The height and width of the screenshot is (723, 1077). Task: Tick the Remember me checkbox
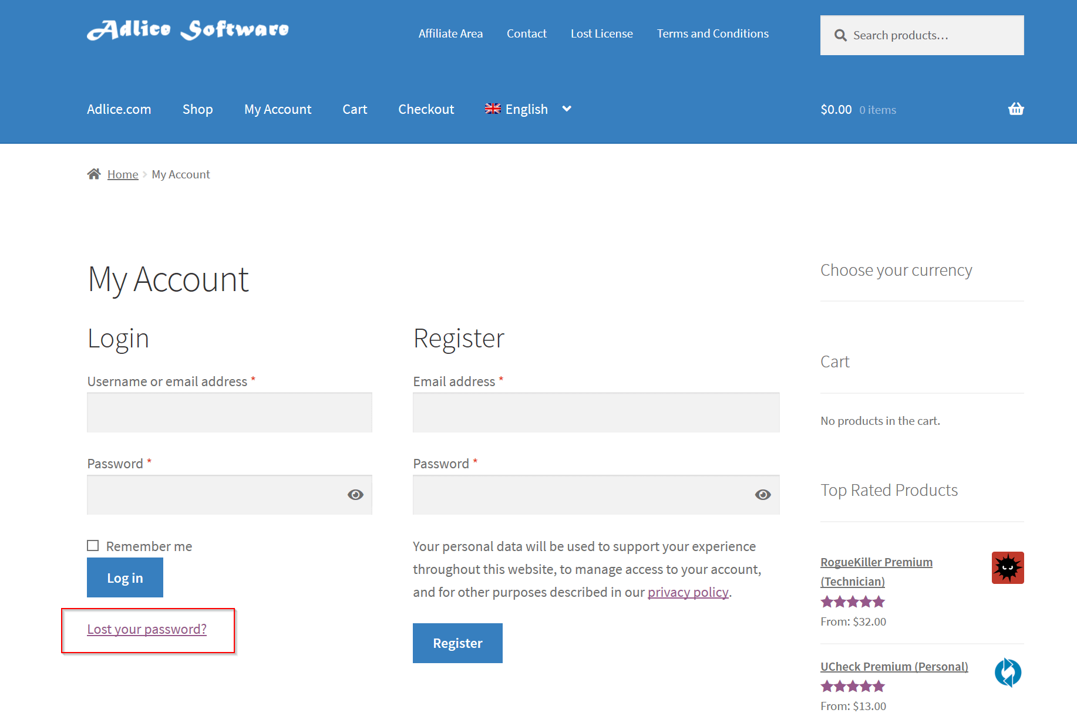pyautogui.click(x=93, y=546)
